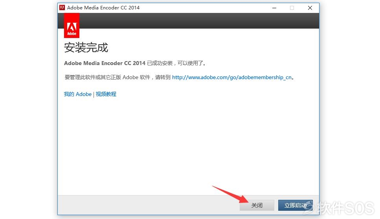Click the 安装完成 heading
The width and height of the screenshot is (380, 219).
[86, 47]
